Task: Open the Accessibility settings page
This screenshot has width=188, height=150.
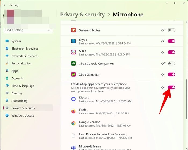Action: (19, 101)
